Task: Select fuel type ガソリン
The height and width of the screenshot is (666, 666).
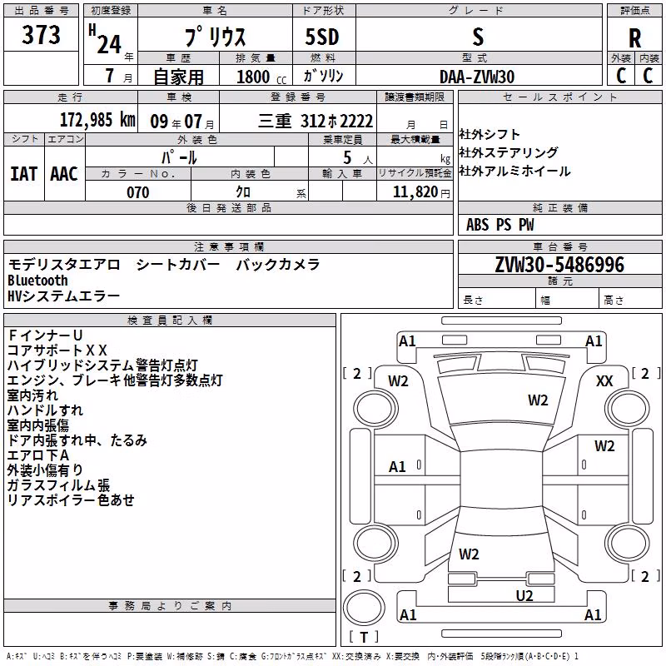Action: [323, 76]
